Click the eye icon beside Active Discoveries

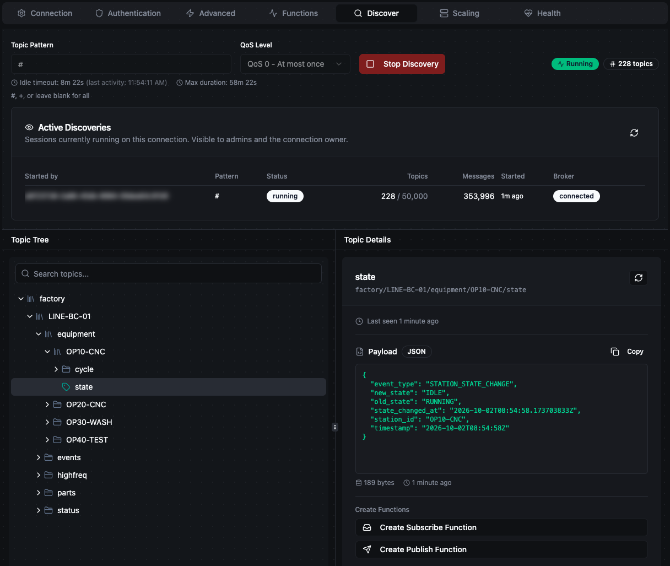(x=29, y=127)
